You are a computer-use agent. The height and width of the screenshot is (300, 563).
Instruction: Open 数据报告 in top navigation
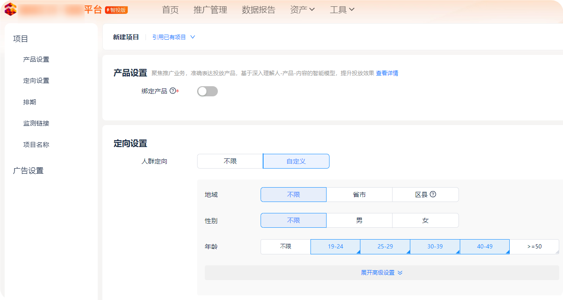[x=258, y=10]
